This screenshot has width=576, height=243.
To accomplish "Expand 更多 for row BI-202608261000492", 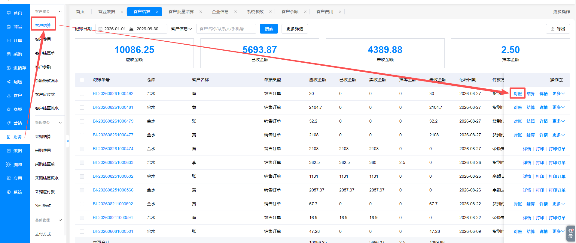I will 559,94.
